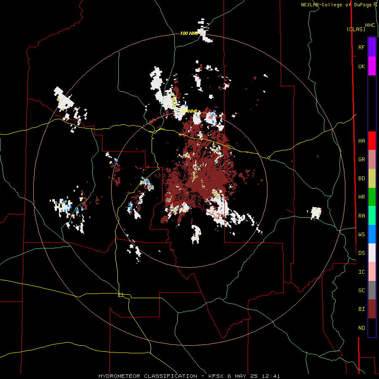
Task: Click the GC legend label
Action: [361, 290]
